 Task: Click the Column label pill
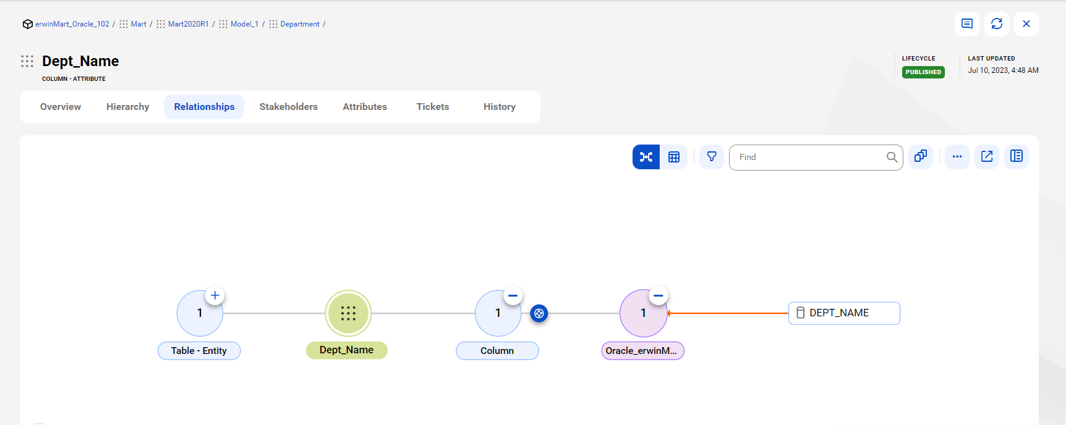pyautogui.click(x=497, y=351)
